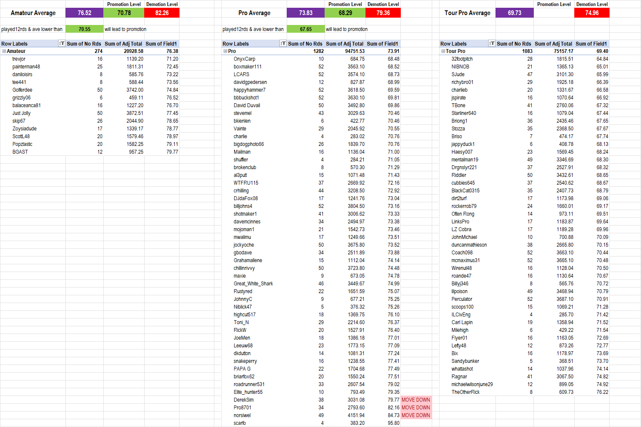641x427 pixels.
Task: Select the Sum of No Rds header in Pro table
Action: coord(305,43)
